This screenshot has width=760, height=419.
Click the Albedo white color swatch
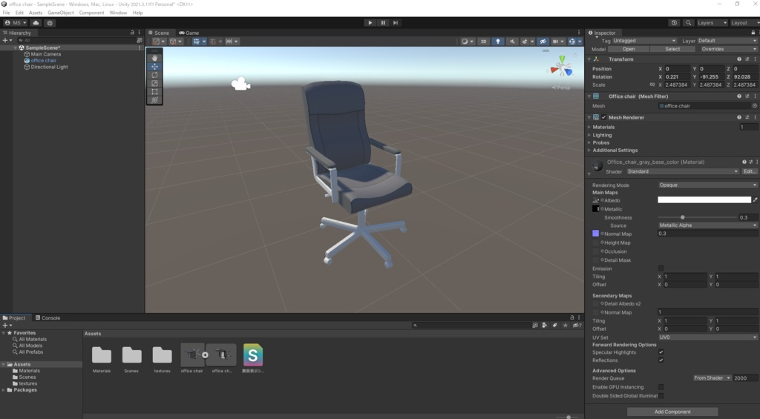[704, 199]
